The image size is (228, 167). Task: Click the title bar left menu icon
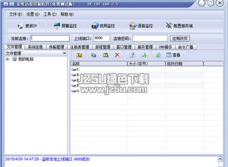tap(6, 4)
